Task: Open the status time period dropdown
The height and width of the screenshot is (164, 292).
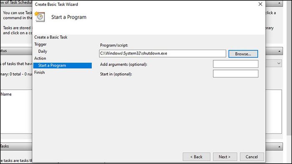Action: pyautogui.click(x=279, y=63)
